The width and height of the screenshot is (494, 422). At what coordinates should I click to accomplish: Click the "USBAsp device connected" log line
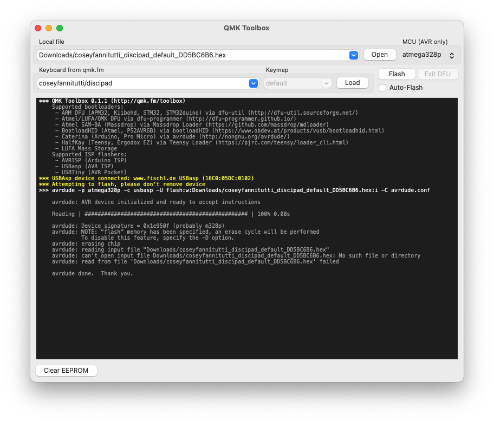coord(146,179)
